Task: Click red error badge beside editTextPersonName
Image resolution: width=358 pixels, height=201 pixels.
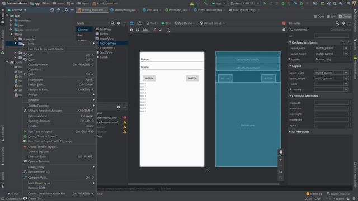Action: point(125,118)
